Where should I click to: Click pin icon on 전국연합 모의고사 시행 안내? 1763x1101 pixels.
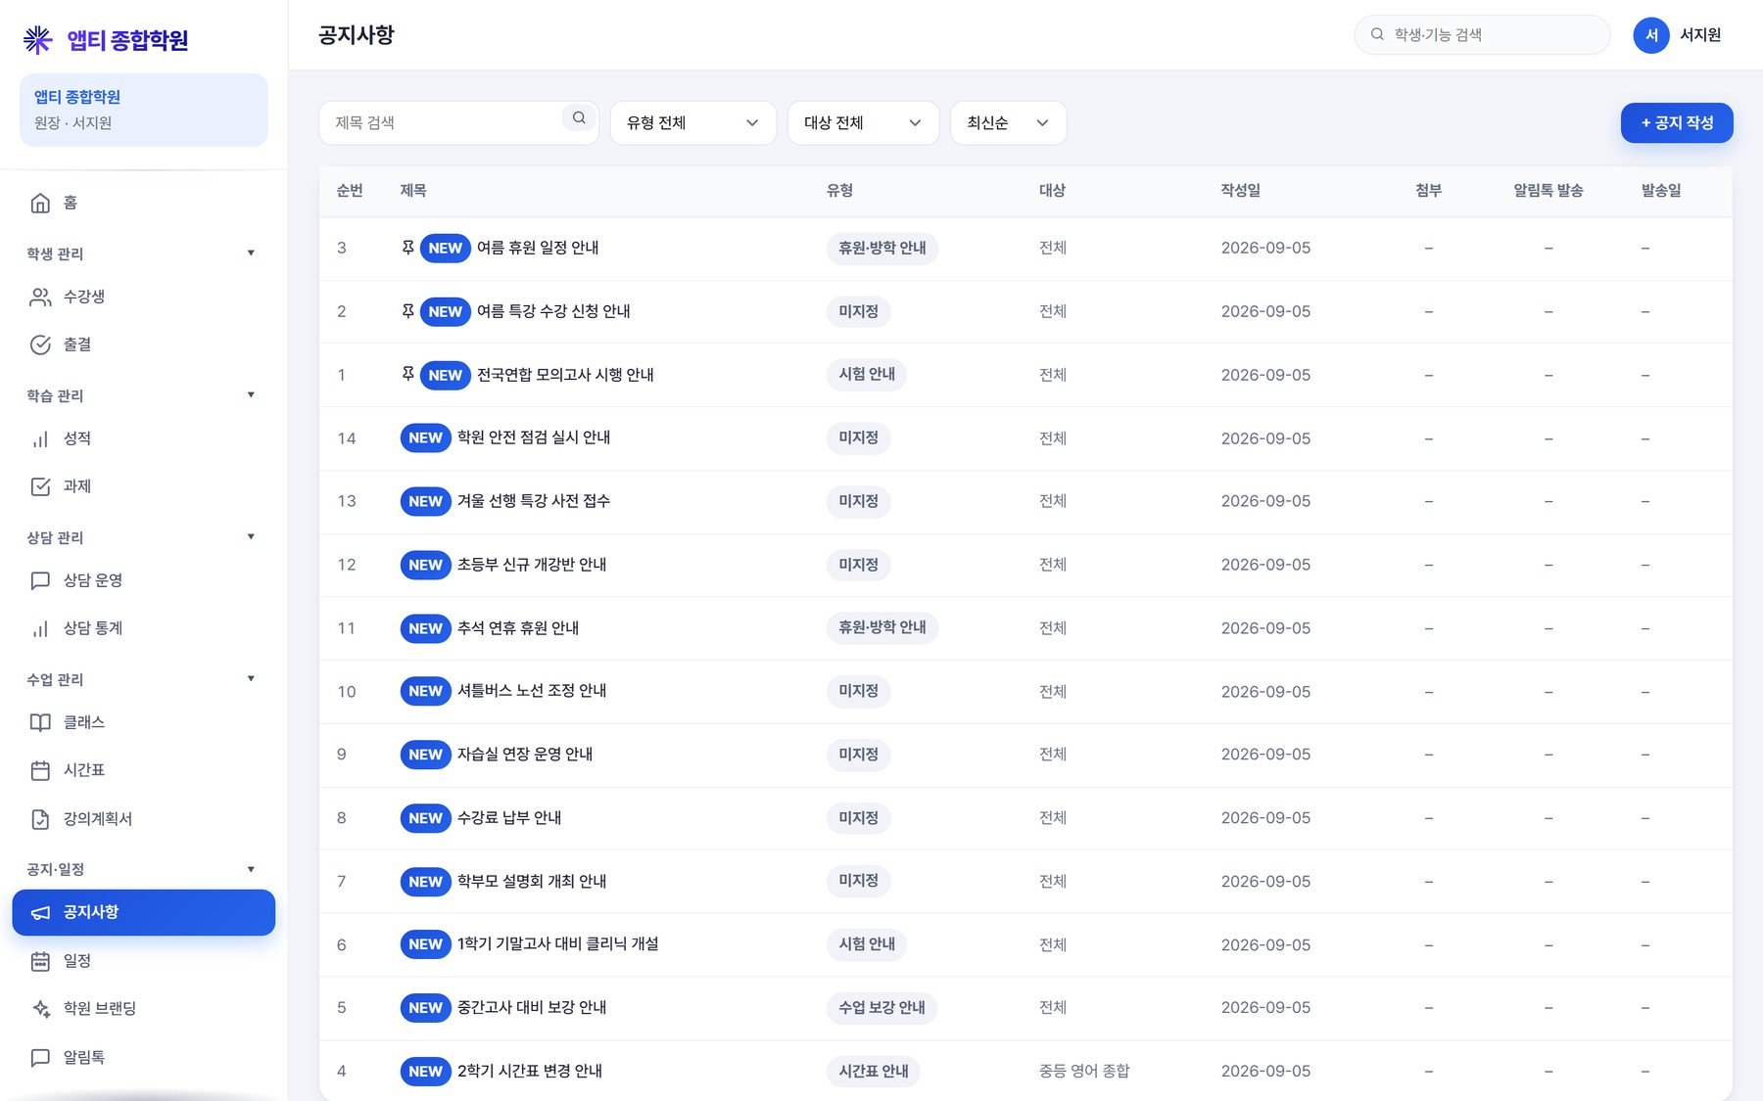(x=408, y=374)
